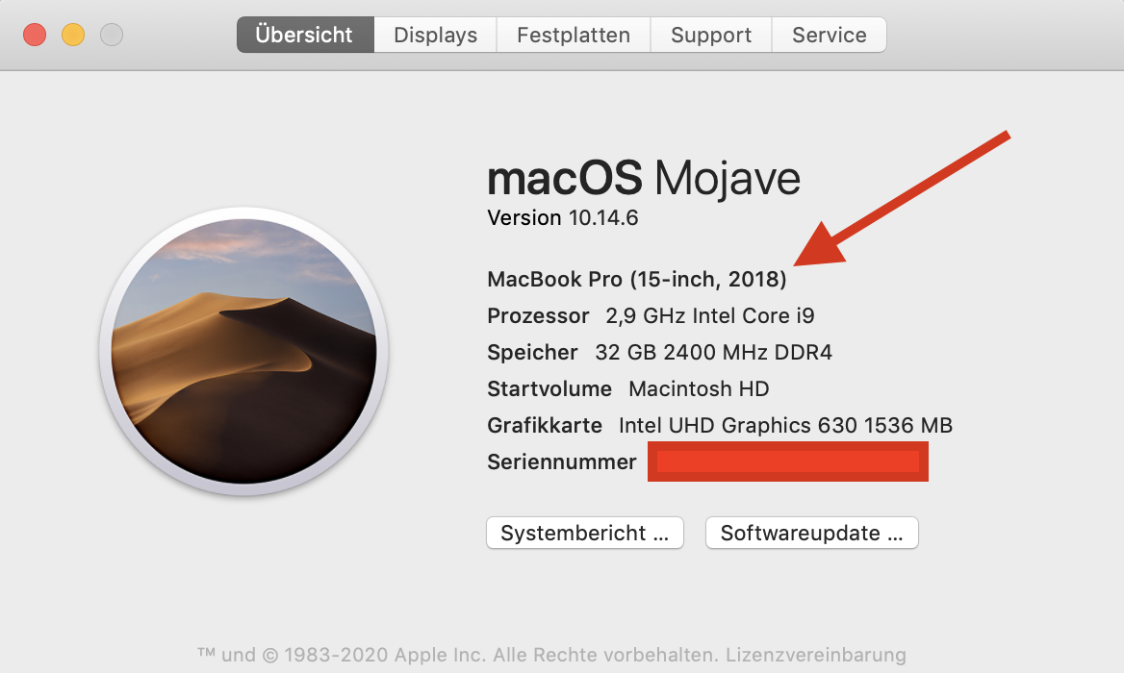This screenshot has height=673, width=1124.
Task: Click the Prozessor 2,9 GHz Intel Core i9 line
Action: pyautogui.click(x=651, y=315)
